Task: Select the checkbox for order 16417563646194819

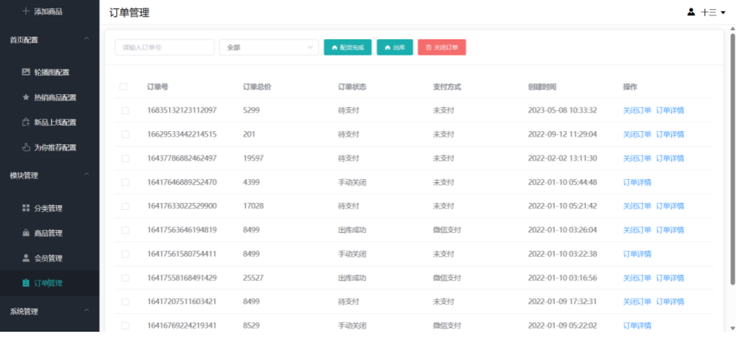Action: pos(124,230)
